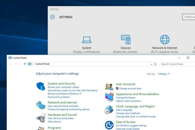Click Adjust screen resolution link

coord(128,101)
